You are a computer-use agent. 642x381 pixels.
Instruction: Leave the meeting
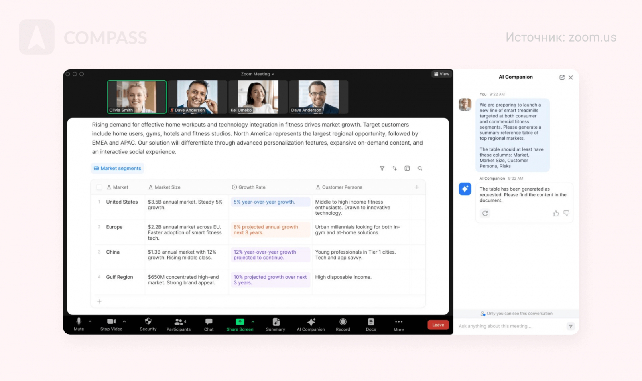tap(438, 325)
